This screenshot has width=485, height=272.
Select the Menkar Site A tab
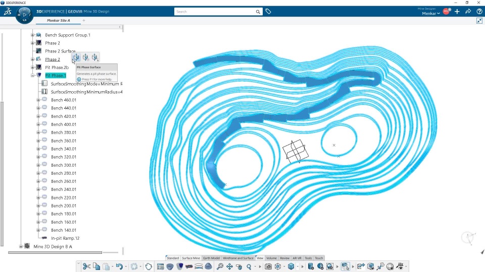click(x=59, y=20)
